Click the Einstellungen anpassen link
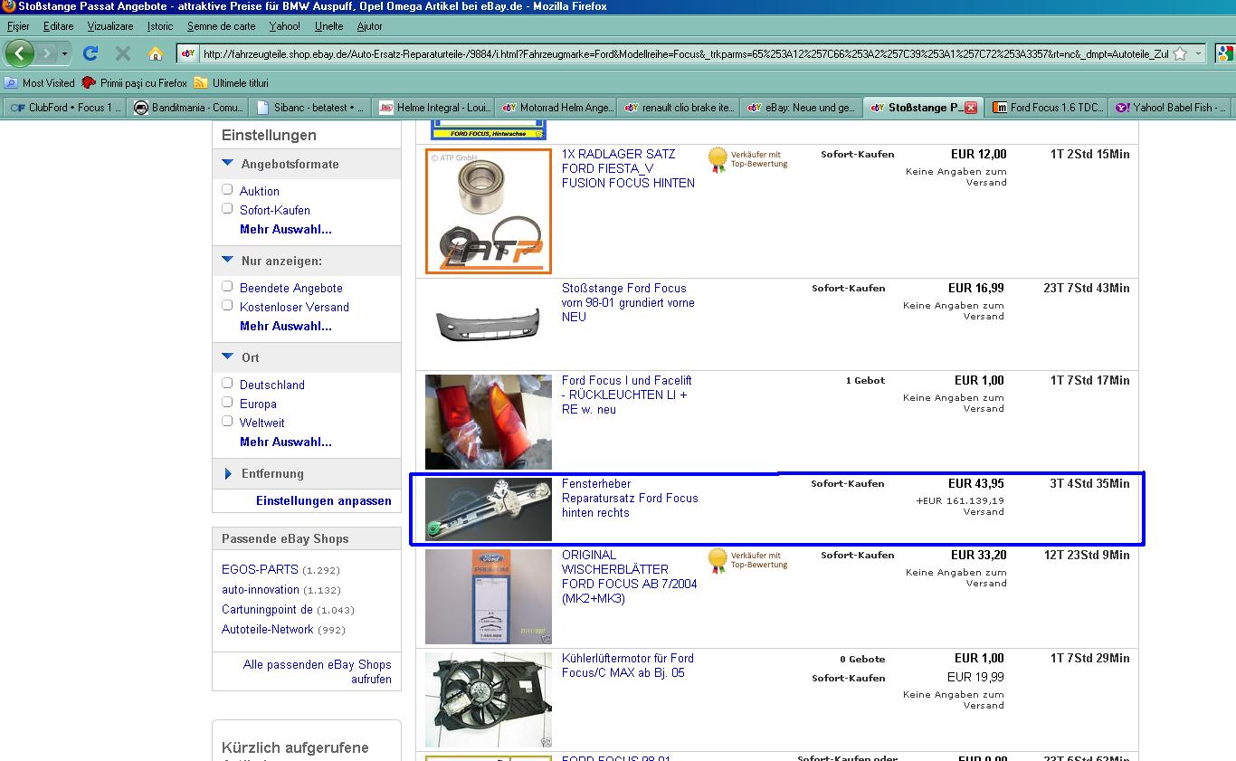The image size is (1236, 761). tap(323, 500)
